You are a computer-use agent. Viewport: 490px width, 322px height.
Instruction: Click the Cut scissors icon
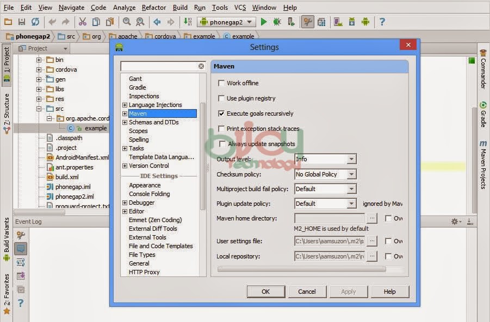click(x=83, y=22)
